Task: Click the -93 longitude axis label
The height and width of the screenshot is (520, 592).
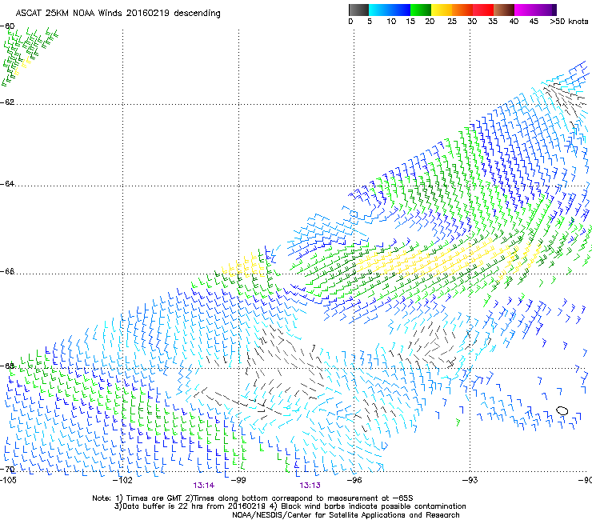Action: pyautogui.click(x=470, y=480)
